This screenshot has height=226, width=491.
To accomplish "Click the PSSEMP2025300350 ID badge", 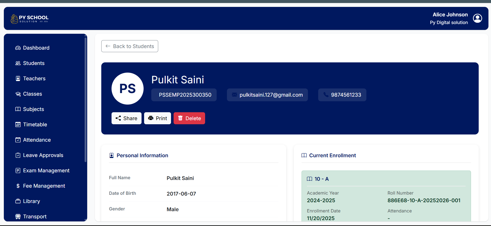I will tap(184, 95).
